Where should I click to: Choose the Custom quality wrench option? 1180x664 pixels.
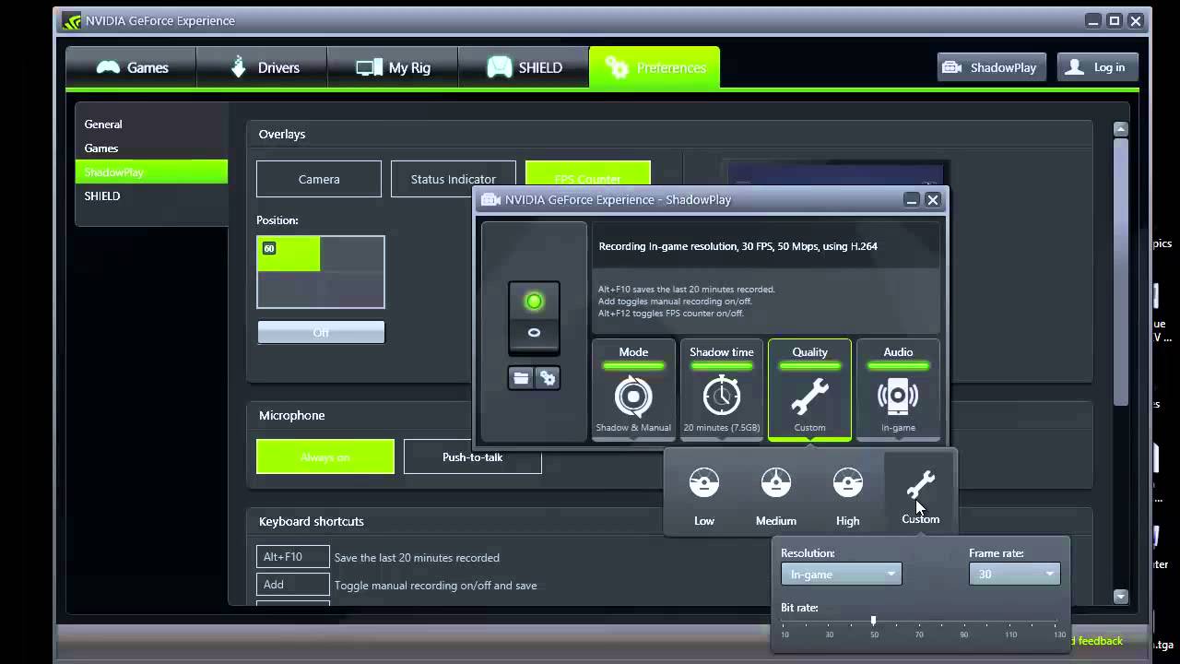[x=920, y=493]
